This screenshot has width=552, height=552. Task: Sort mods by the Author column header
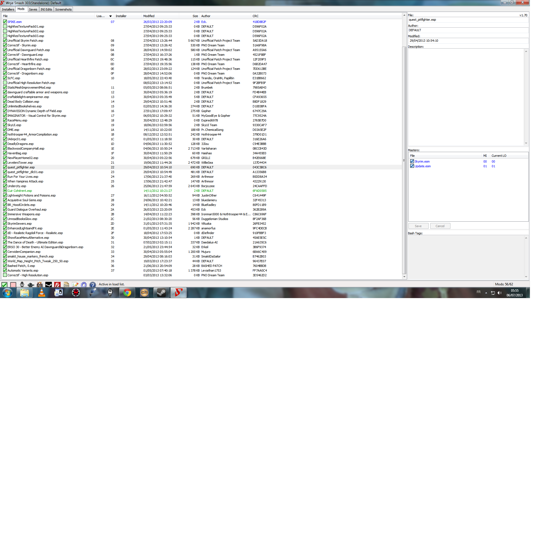point(225,16)
